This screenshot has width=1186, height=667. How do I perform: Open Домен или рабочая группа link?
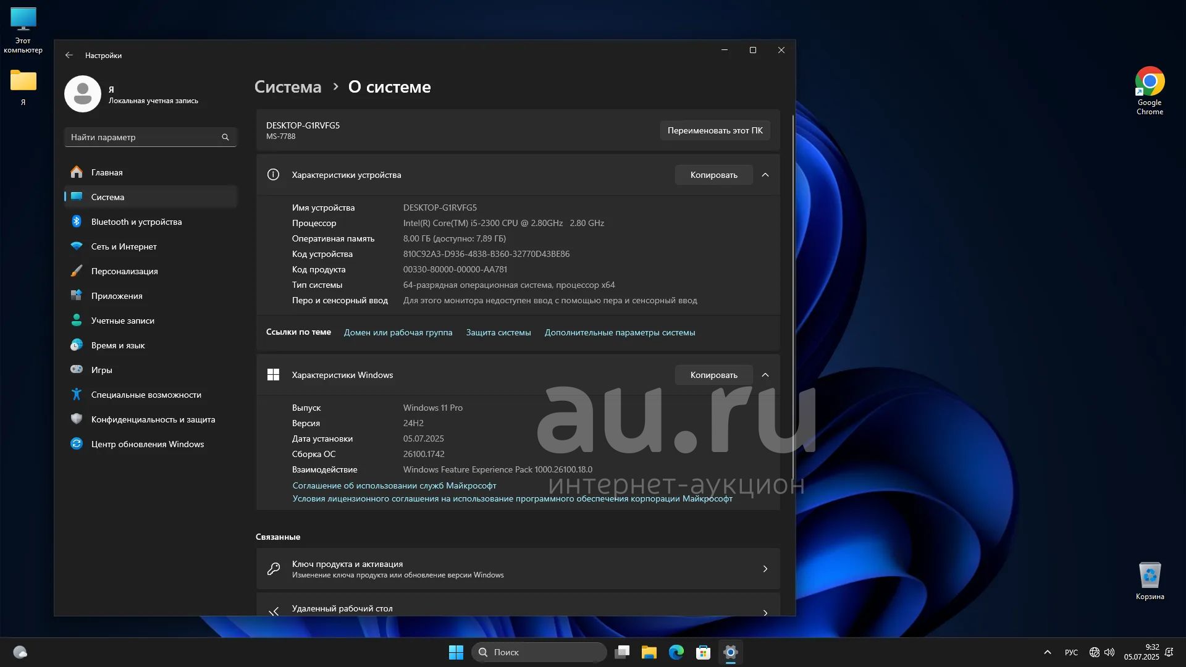398,332
